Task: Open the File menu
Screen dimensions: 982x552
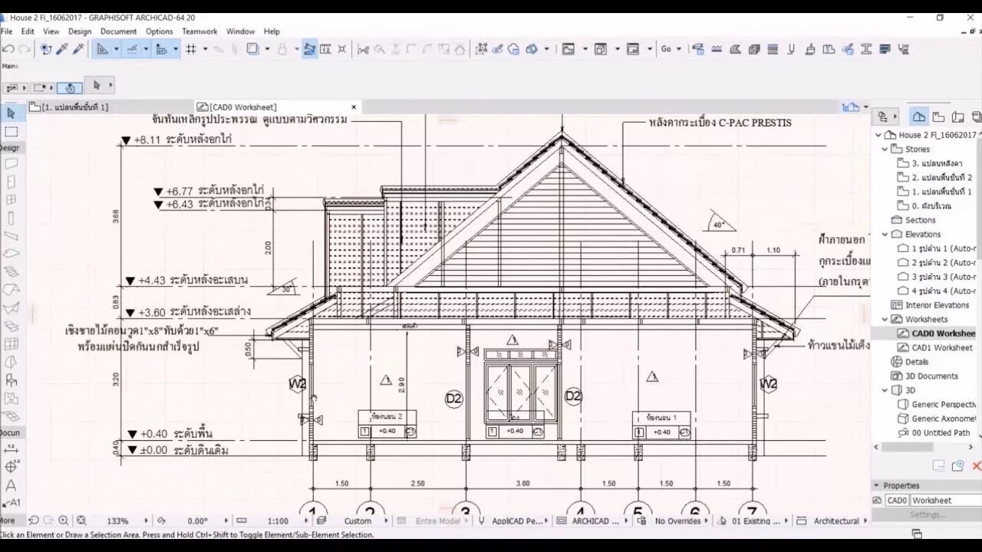Action: click(x=7, y=31)
